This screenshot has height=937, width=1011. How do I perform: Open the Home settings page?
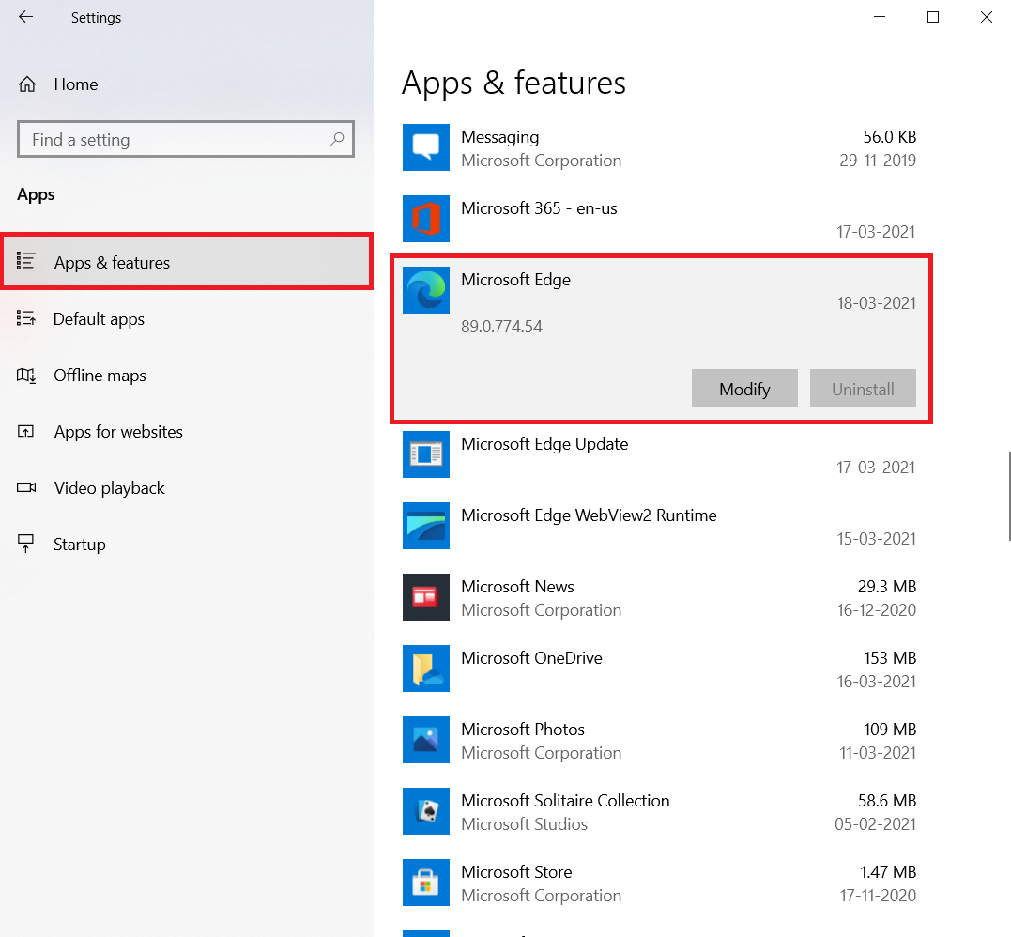[187, 84]
